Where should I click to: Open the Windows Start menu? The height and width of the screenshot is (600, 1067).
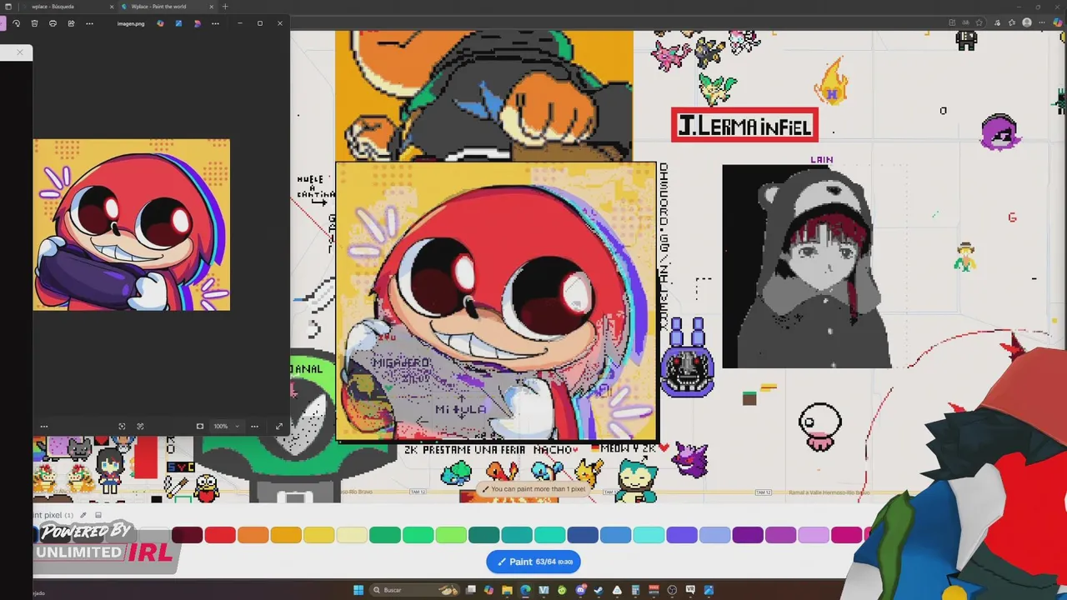coord(358,590)
